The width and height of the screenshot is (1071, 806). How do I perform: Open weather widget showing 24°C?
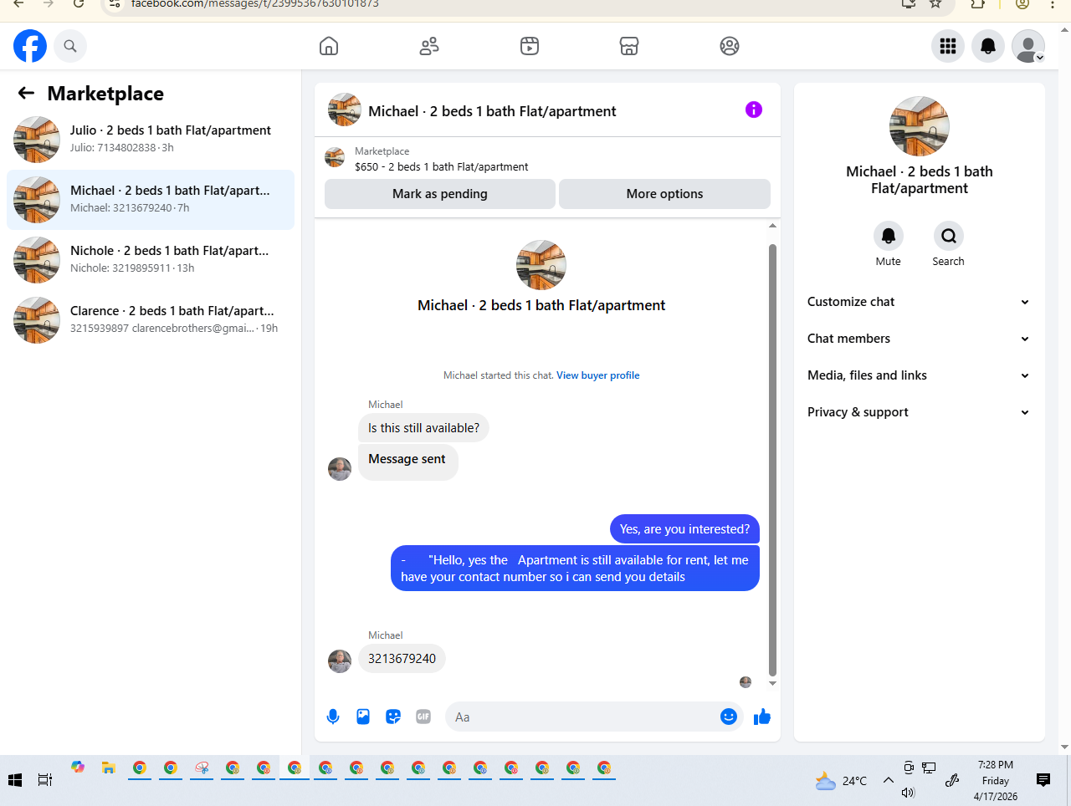(842, 781)
